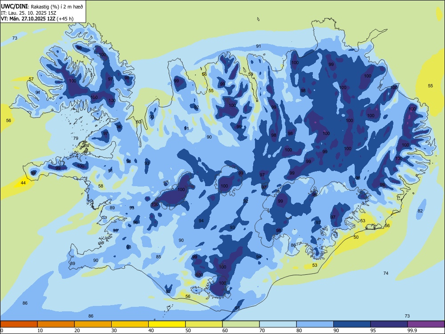Click the amber 20–30 legend swatch

(93, 324)
